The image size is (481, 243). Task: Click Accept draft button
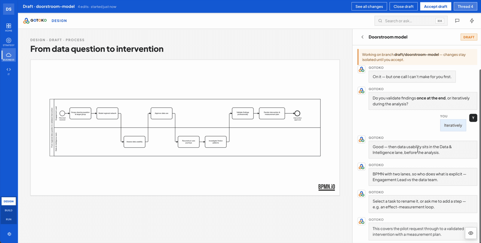click(x=436, y=6)
